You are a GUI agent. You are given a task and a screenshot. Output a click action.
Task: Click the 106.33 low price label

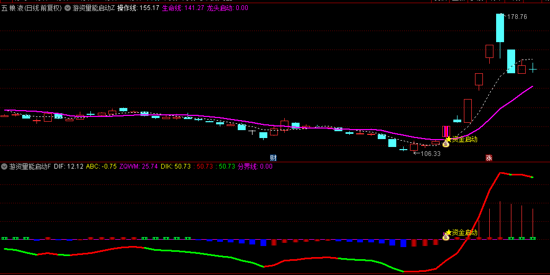[431, 154]
